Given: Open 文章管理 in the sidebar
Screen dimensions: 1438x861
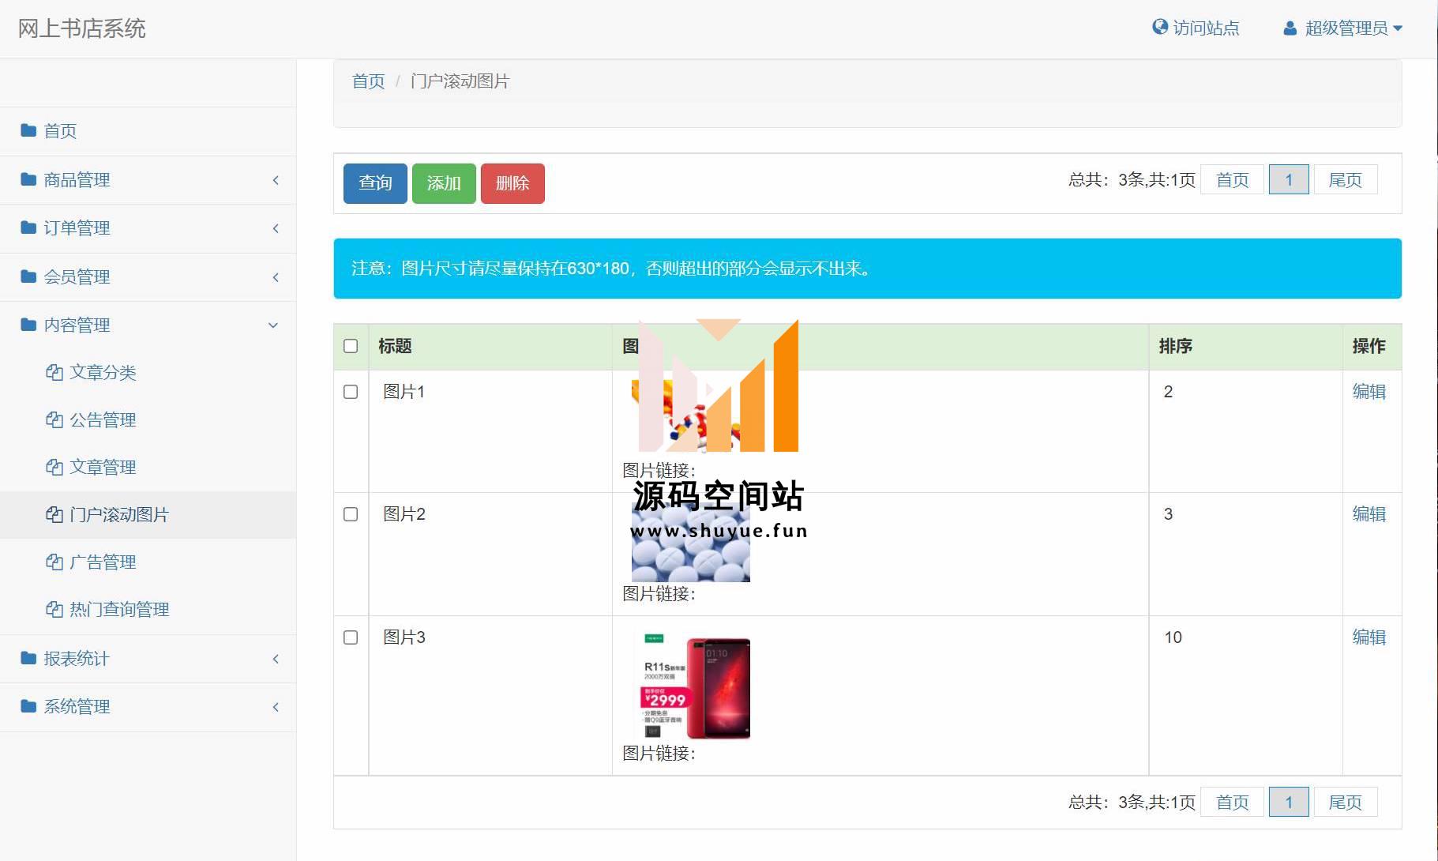Looking at the screenshot, I should pos(148,467).
